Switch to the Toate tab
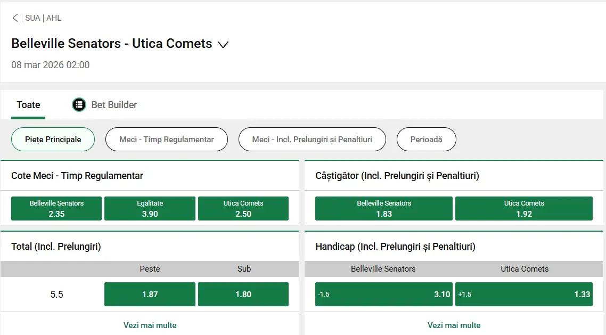Screen dimensions: 606x335 tap(28, 105)
